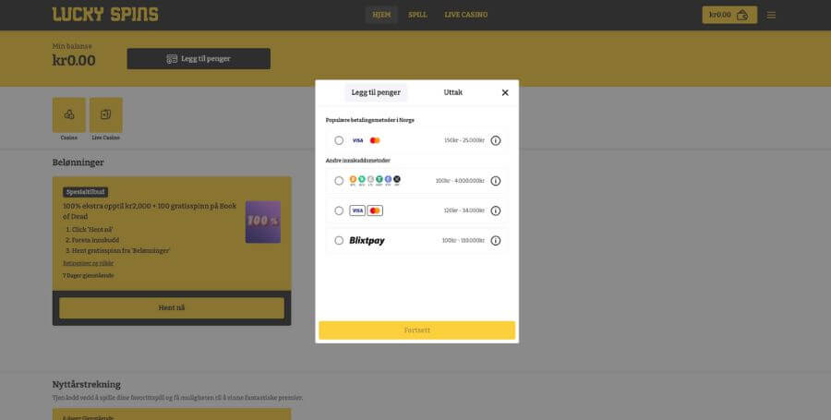Image resolution: width=831 pixels, height=420 pixels.
Task: Click the dark Legg til penger button
Action: click(x=199, y=59)
